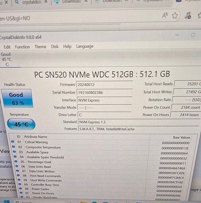This screenshot has height=203, width=201.
Task: Click the Serial Number field 193160802386
Action: (x=105, y=92)
